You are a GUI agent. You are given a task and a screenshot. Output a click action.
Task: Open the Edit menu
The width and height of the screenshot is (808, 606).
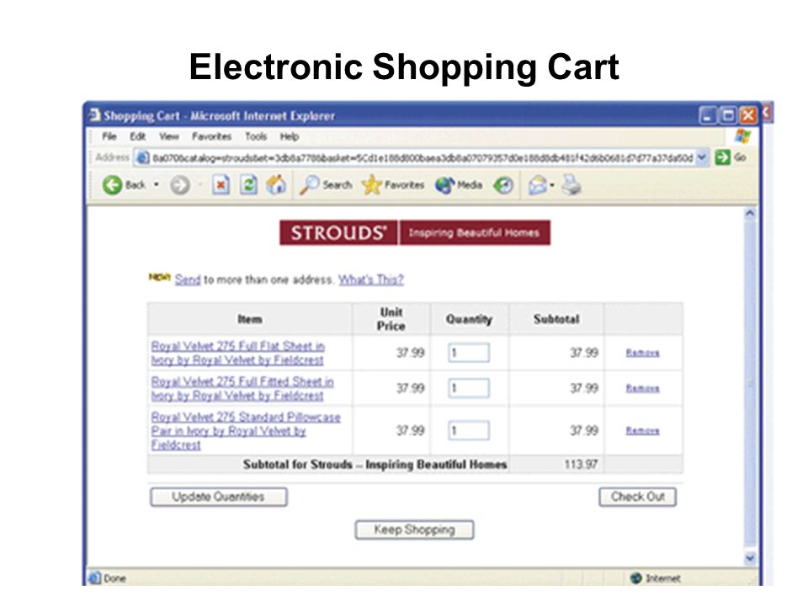click(137, 136)
